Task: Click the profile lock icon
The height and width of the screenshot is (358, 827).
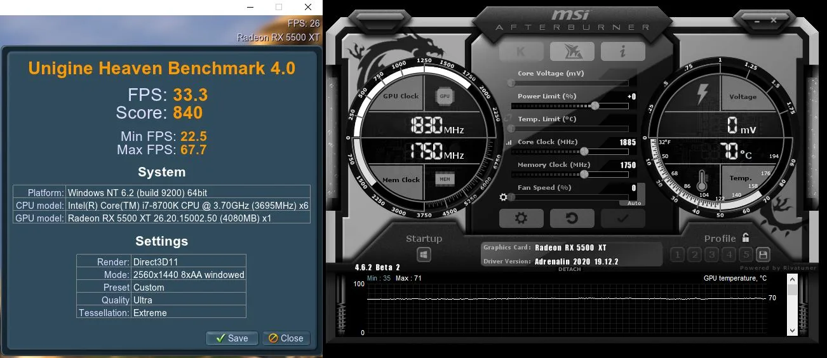Action: point(746,238)
